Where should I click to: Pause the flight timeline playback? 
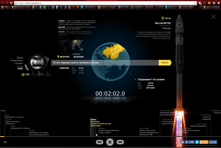(x=109, y=142)
